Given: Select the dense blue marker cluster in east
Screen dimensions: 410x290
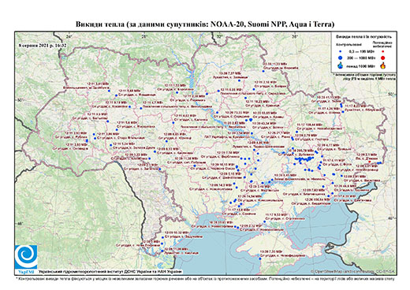Looking at the screenshot, I should 304,158.
